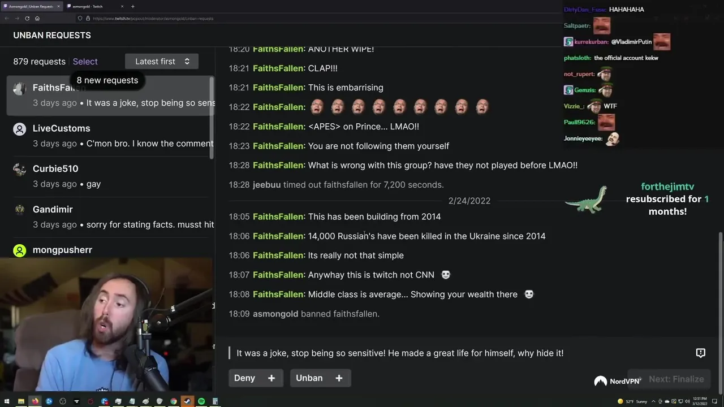Screen dimensions: 724x407
Task: Load the 8 new requests notice
Action: [x=107, y=80]
